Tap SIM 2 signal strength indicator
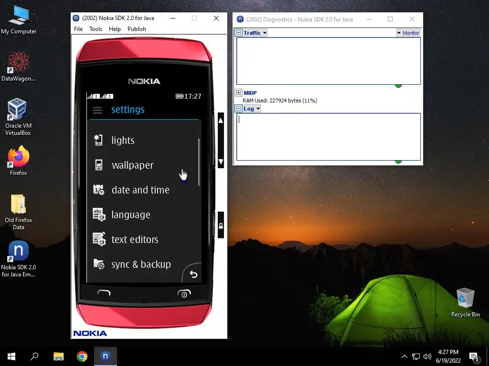Viewport: 489px width, 366px height. click(x=106, y=96)
